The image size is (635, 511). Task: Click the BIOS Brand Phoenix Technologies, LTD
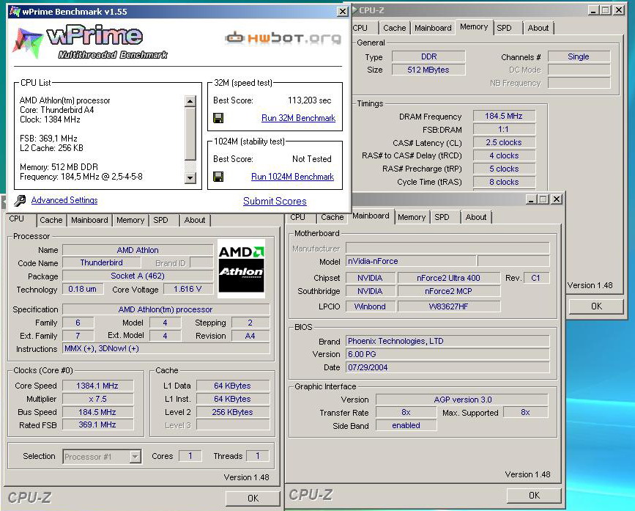(448, 341)
